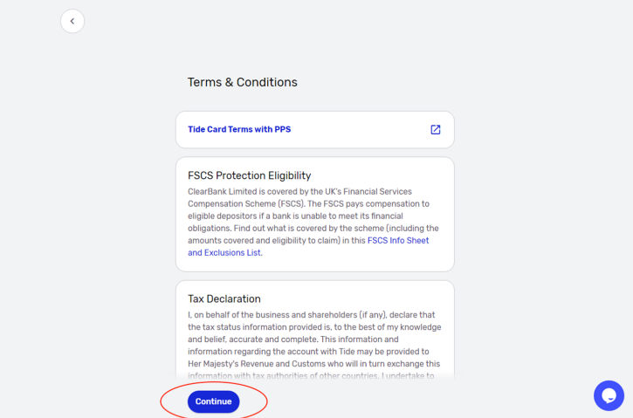Open the FSCS Info Sheet link
The height and width of the screenshot is (418, 633).
(x=398, y=241)
